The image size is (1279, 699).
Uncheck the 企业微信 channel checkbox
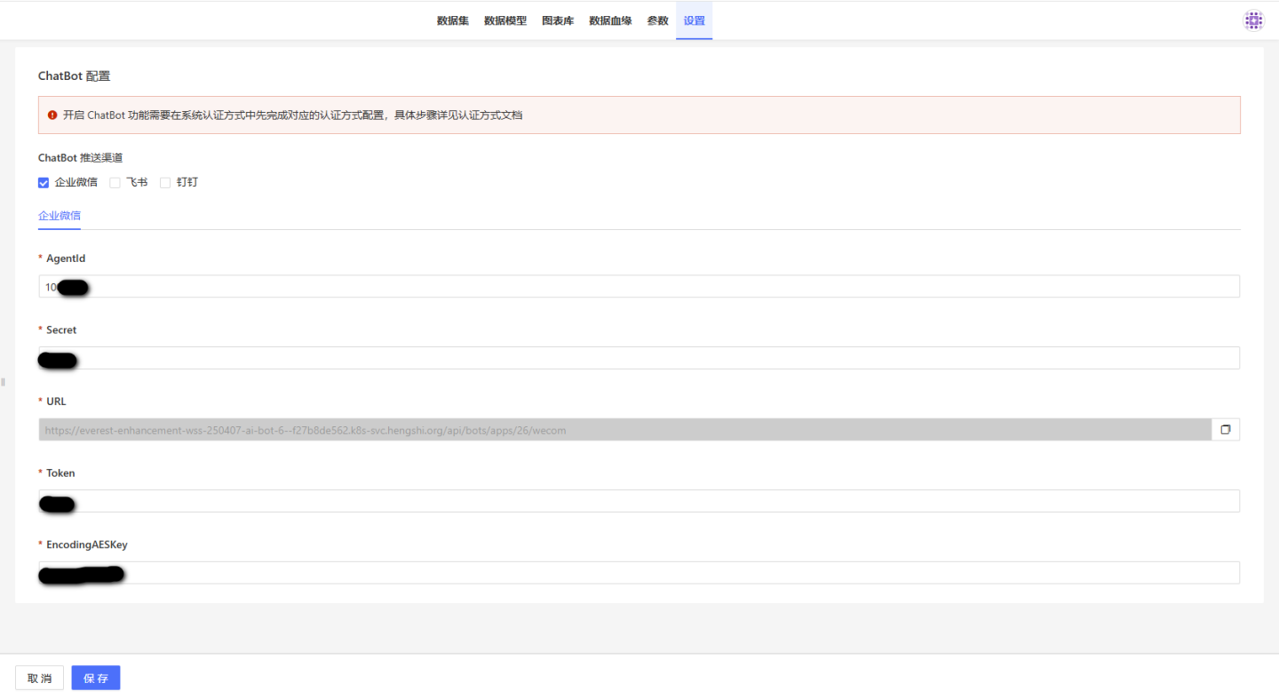(44, 183)
